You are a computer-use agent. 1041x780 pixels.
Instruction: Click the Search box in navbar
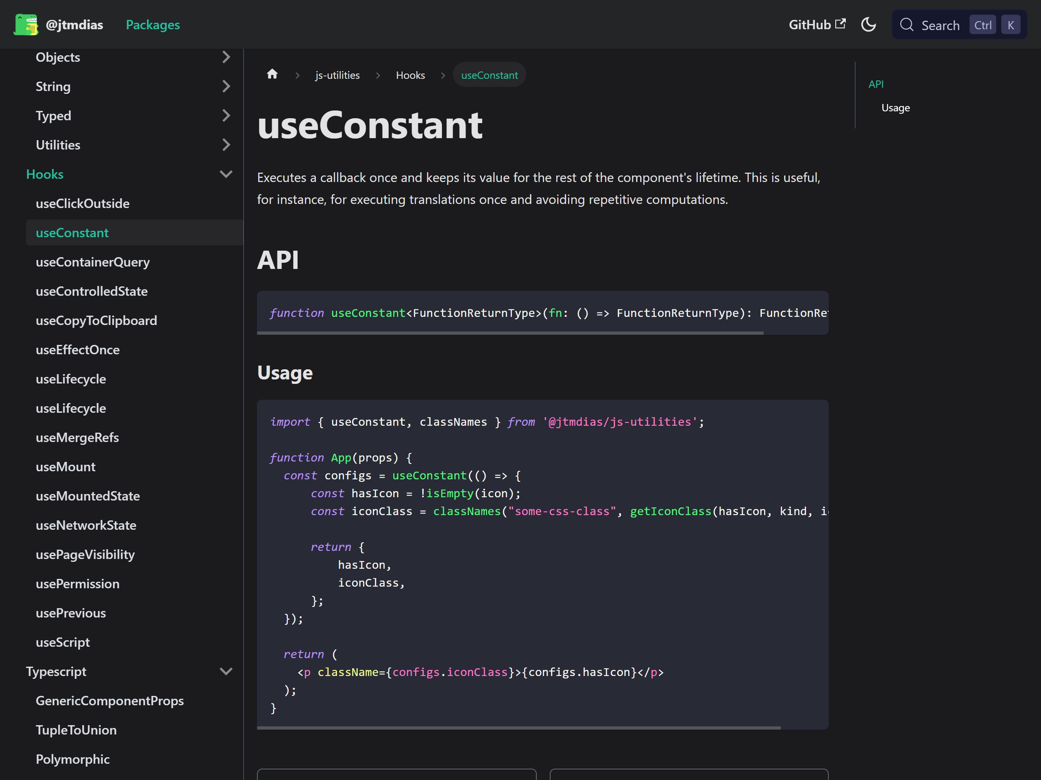coord(959,24)
